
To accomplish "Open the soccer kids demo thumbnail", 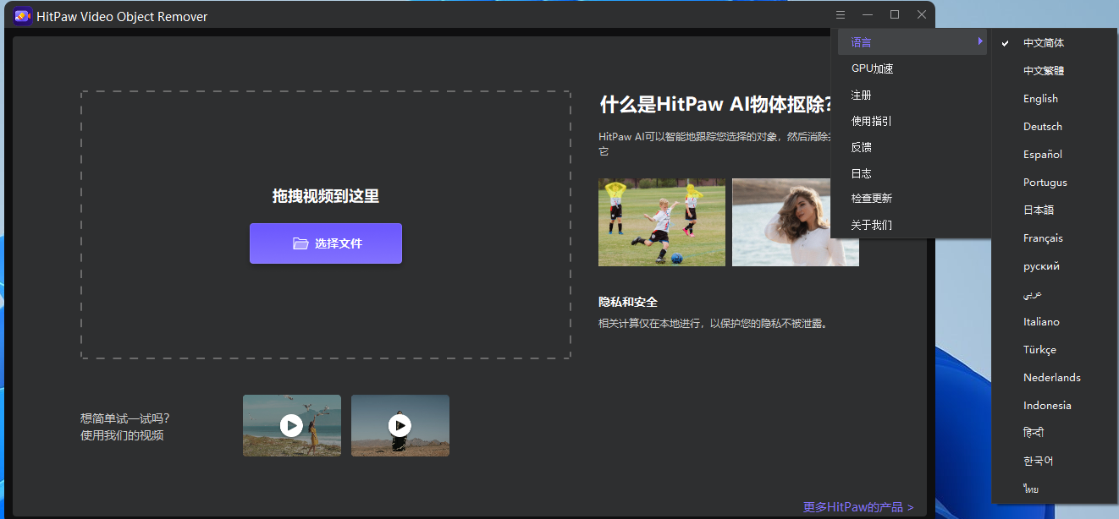I will click(662, 222).
